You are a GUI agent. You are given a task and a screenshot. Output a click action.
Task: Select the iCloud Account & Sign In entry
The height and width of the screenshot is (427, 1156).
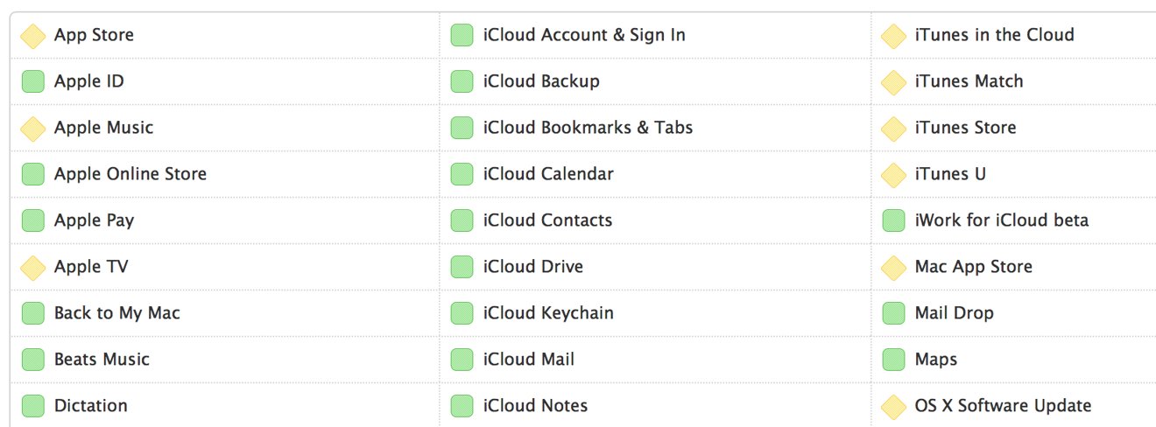584,35
